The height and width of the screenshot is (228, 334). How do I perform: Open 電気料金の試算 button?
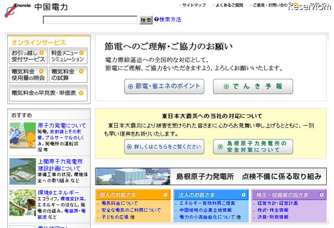[x=68, y=75]
